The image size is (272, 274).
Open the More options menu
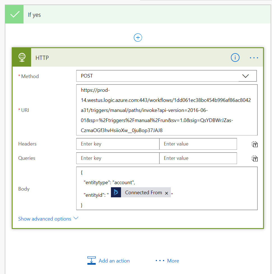[168, 261]
